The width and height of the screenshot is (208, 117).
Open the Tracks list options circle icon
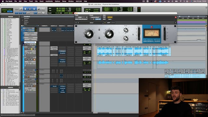pos(19,17)
